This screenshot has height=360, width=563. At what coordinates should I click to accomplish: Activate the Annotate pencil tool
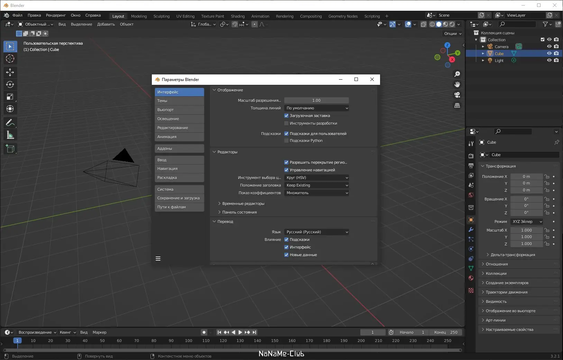coord(10,123)
